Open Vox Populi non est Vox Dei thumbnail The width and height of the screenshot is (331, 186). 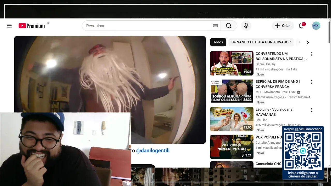[x=232, y=147]
